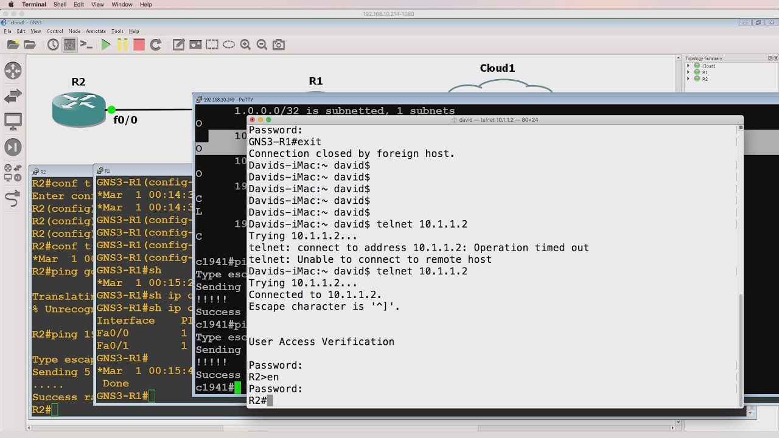
Task: Browse switches in the device sidebar
Action: click(13, 96)
